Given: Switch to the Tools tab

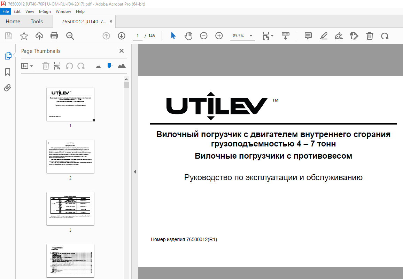Looking at the screenshot, I should pyautogui.click(x=37, y=22).
